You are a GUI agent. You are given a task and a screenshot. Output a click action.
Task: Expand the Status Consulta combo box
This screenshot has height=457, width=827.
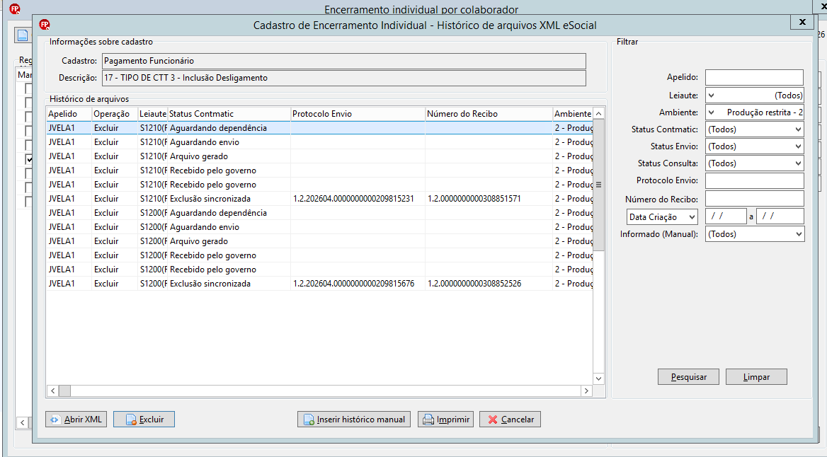pos(798,163)
